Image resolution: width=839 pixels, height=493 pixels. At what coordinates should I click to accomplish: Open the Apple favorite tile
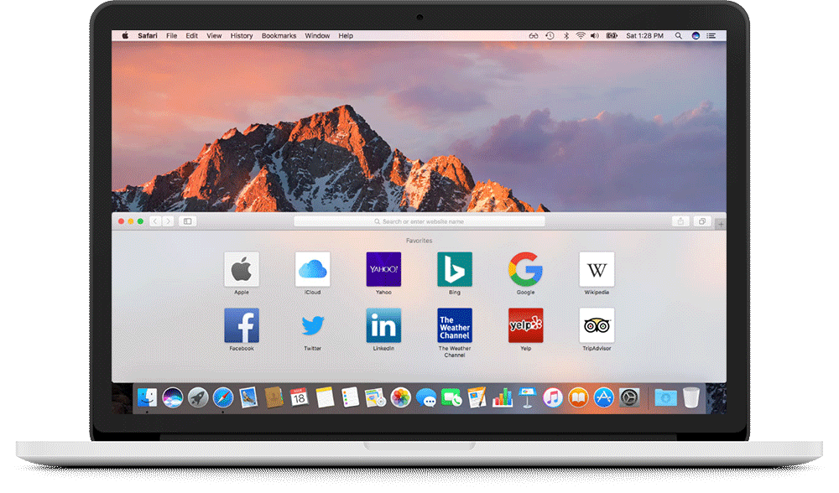click(x=242, y=269)
